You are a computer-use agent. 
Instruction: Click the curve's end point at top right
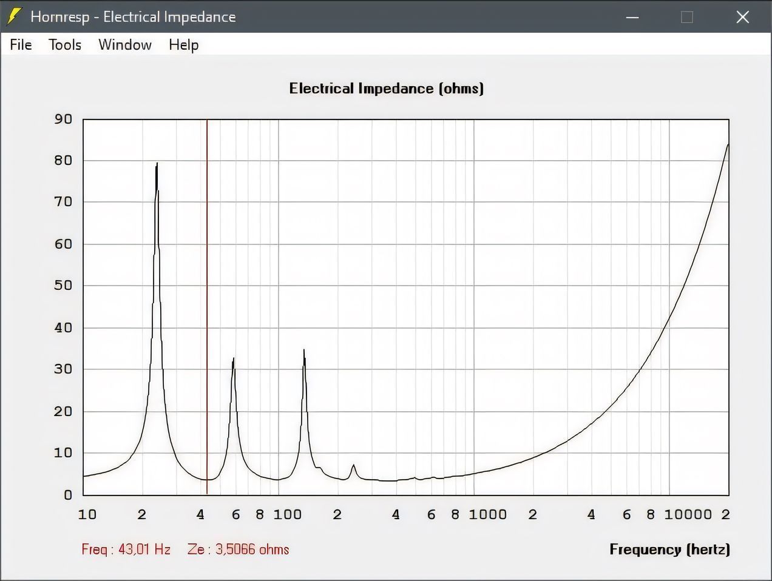click(728, 145)
